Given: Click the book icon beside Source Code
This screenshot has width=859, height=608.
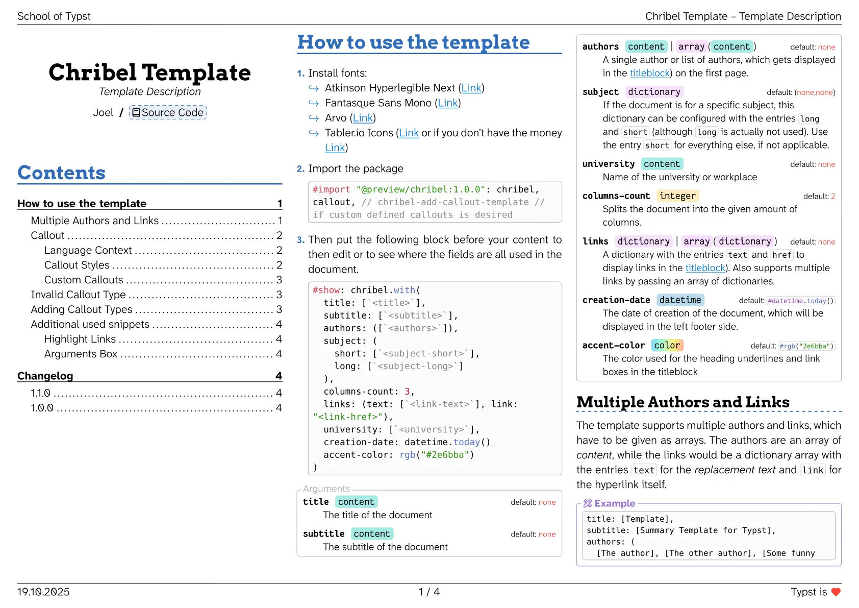Looking at the screenshot, I should tap(136, 113).
